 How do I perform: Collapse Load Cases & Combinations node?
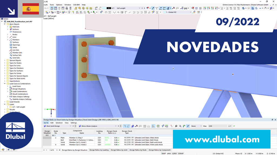click(x=5, y=84)
